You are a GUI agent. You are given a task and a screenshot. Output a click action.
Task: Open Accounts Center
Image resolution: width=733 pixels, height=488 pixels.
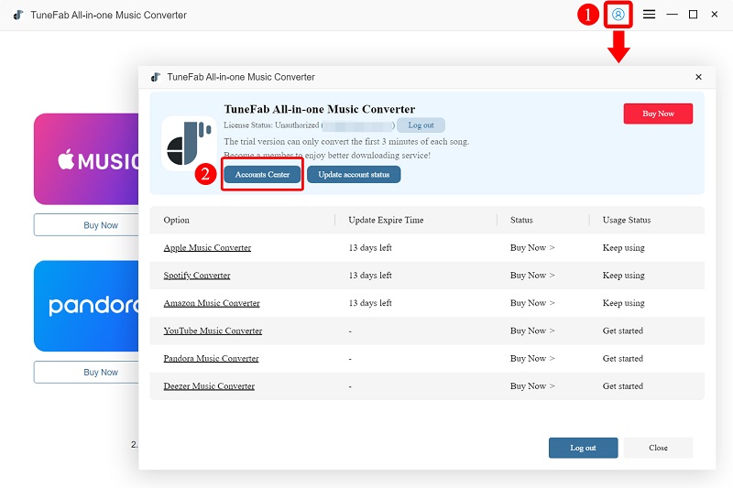262,175
